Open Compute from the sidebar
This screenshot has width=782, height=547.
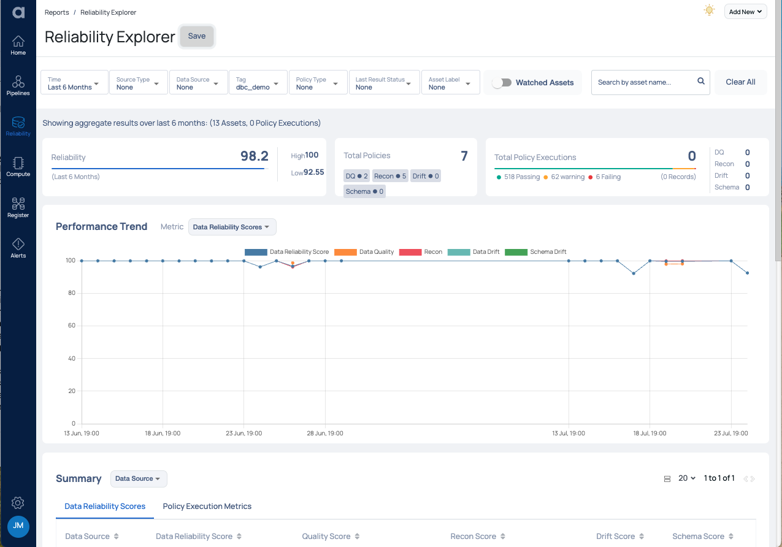[x=18, y=167]
